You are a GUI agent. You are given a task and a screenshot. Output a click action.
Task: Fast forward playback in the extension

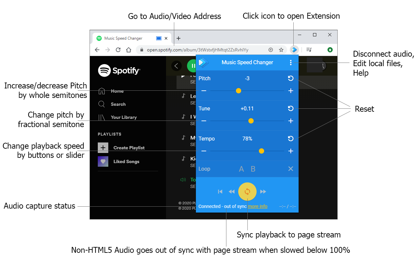coord(263,192)
